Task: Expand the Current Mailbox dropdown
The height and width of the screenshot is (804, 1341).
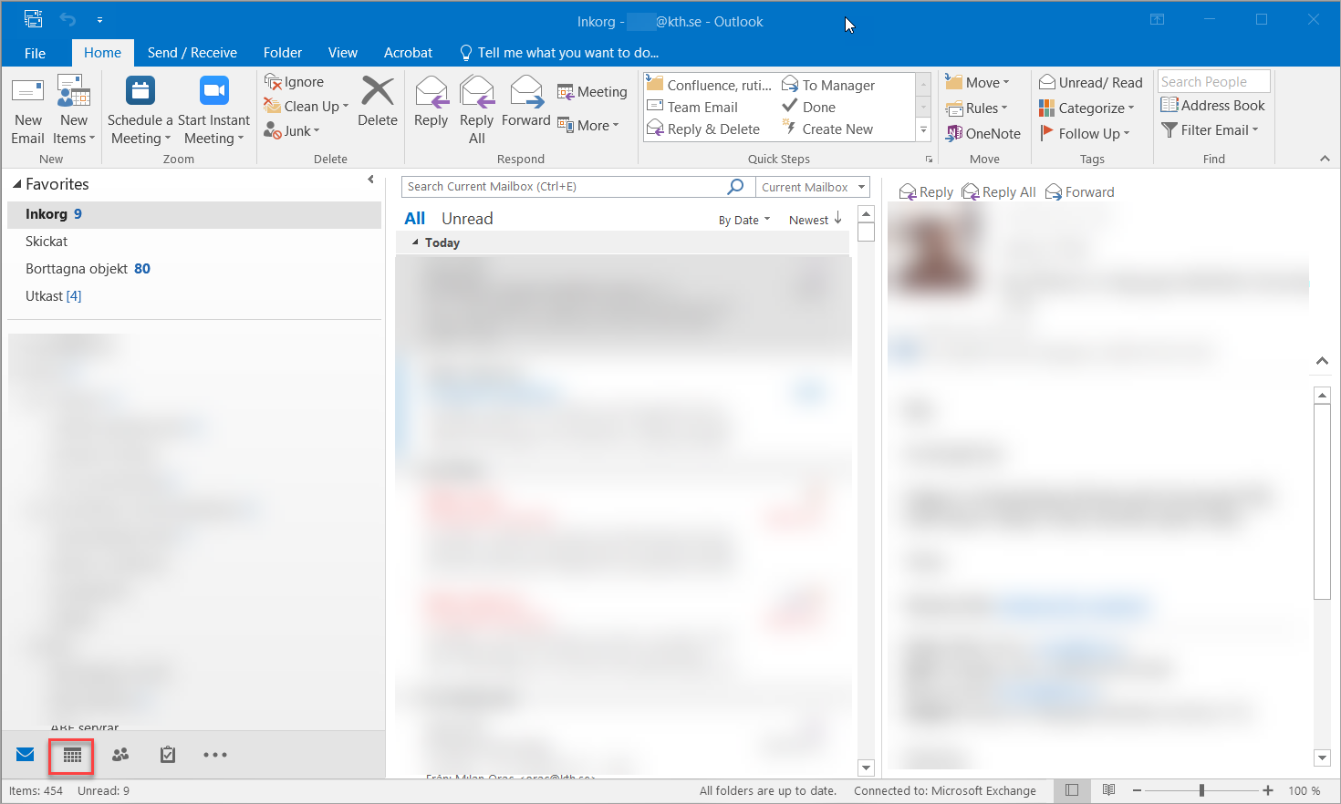Action: pos(860,187)
